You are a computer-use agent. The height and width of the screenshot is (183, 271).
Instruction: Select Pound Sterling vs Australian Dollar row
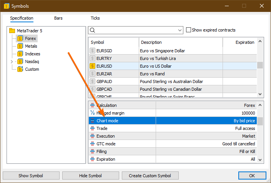tap(173, 82)
